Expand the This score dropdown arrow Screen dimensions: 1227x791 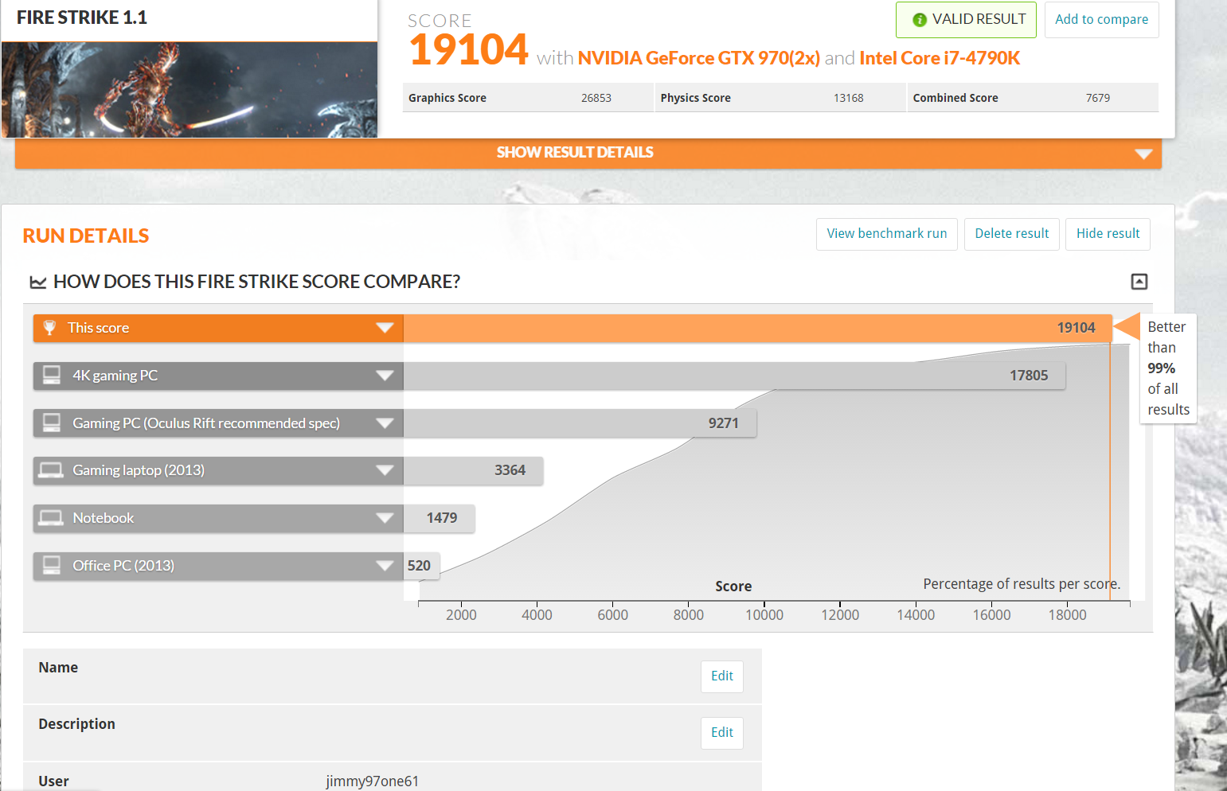tap(385, 328)
